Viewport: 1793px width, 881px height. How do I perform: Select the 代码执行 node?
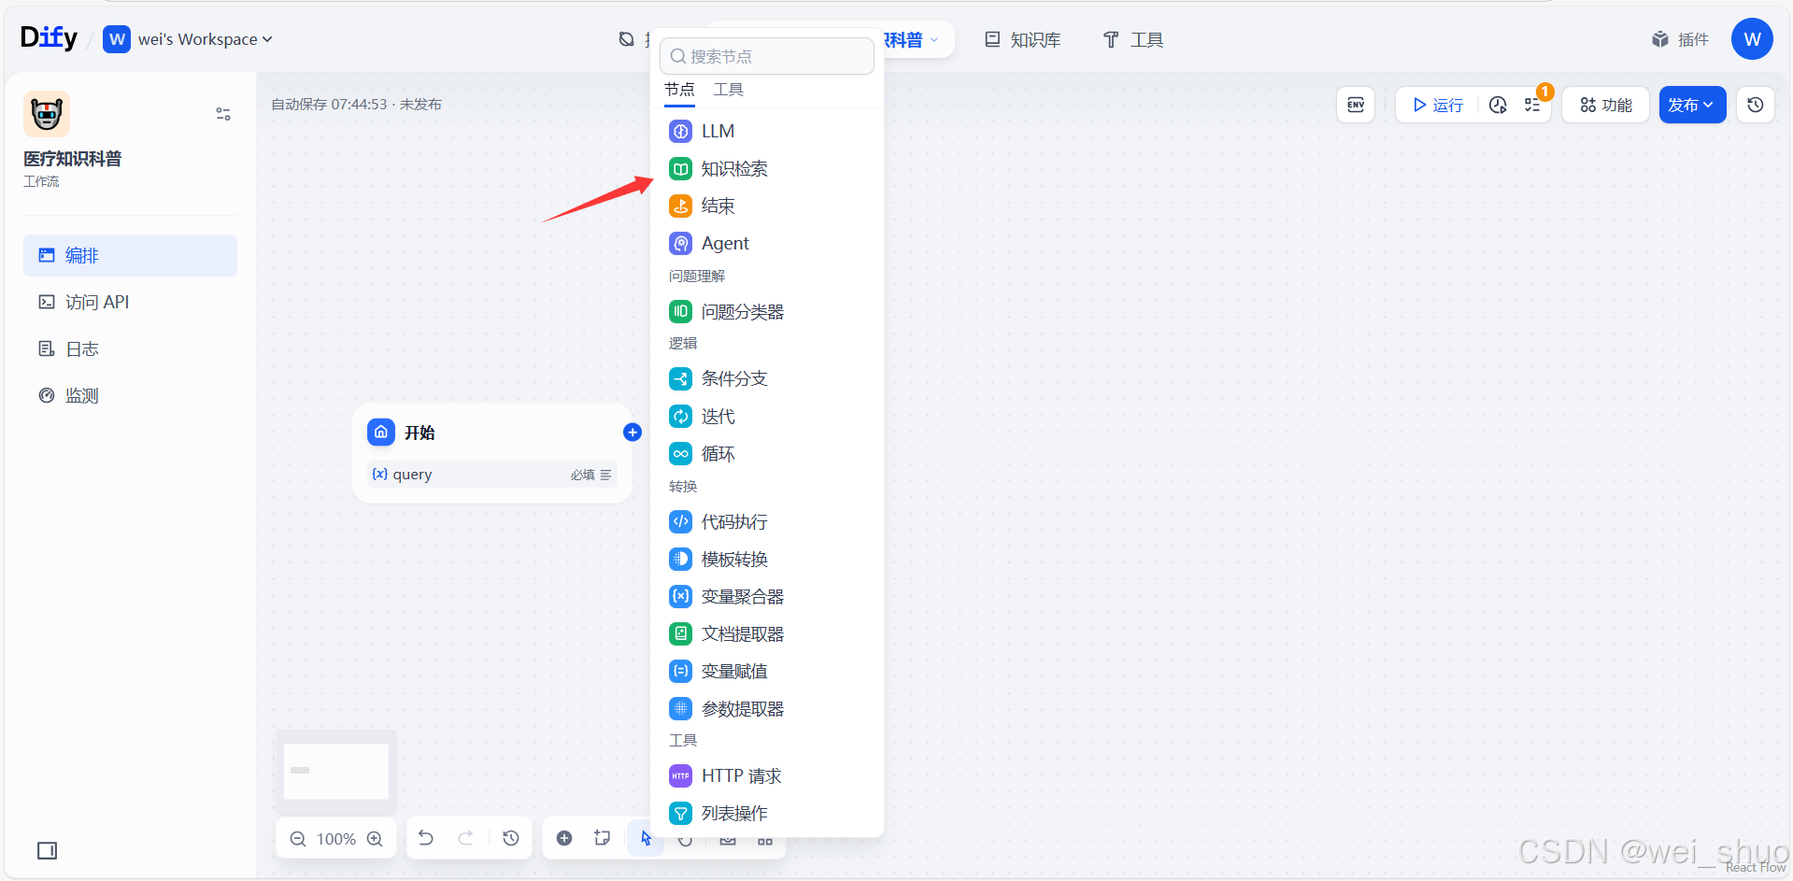(733, 521)
